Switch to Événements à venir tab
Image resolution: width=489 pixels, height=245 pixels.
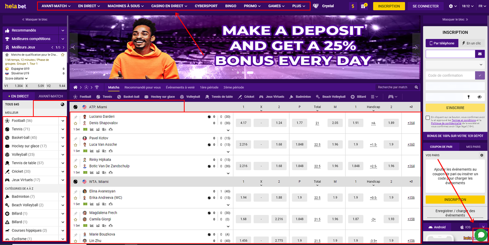click(x=180, y=87)
